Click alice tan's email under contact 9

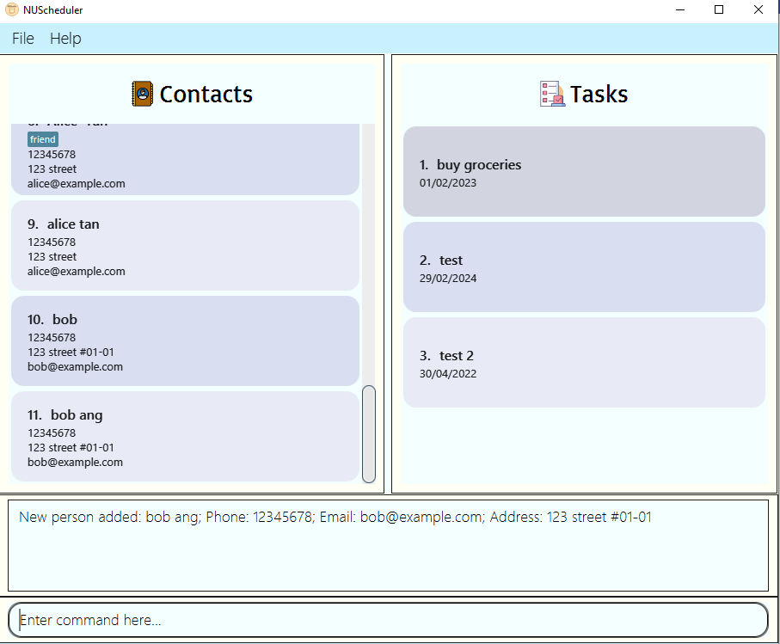[77, 271]
